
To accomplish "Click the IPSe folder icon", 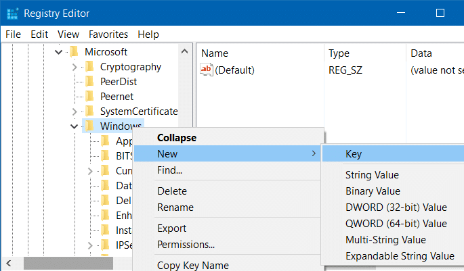I will coord(106,245).
